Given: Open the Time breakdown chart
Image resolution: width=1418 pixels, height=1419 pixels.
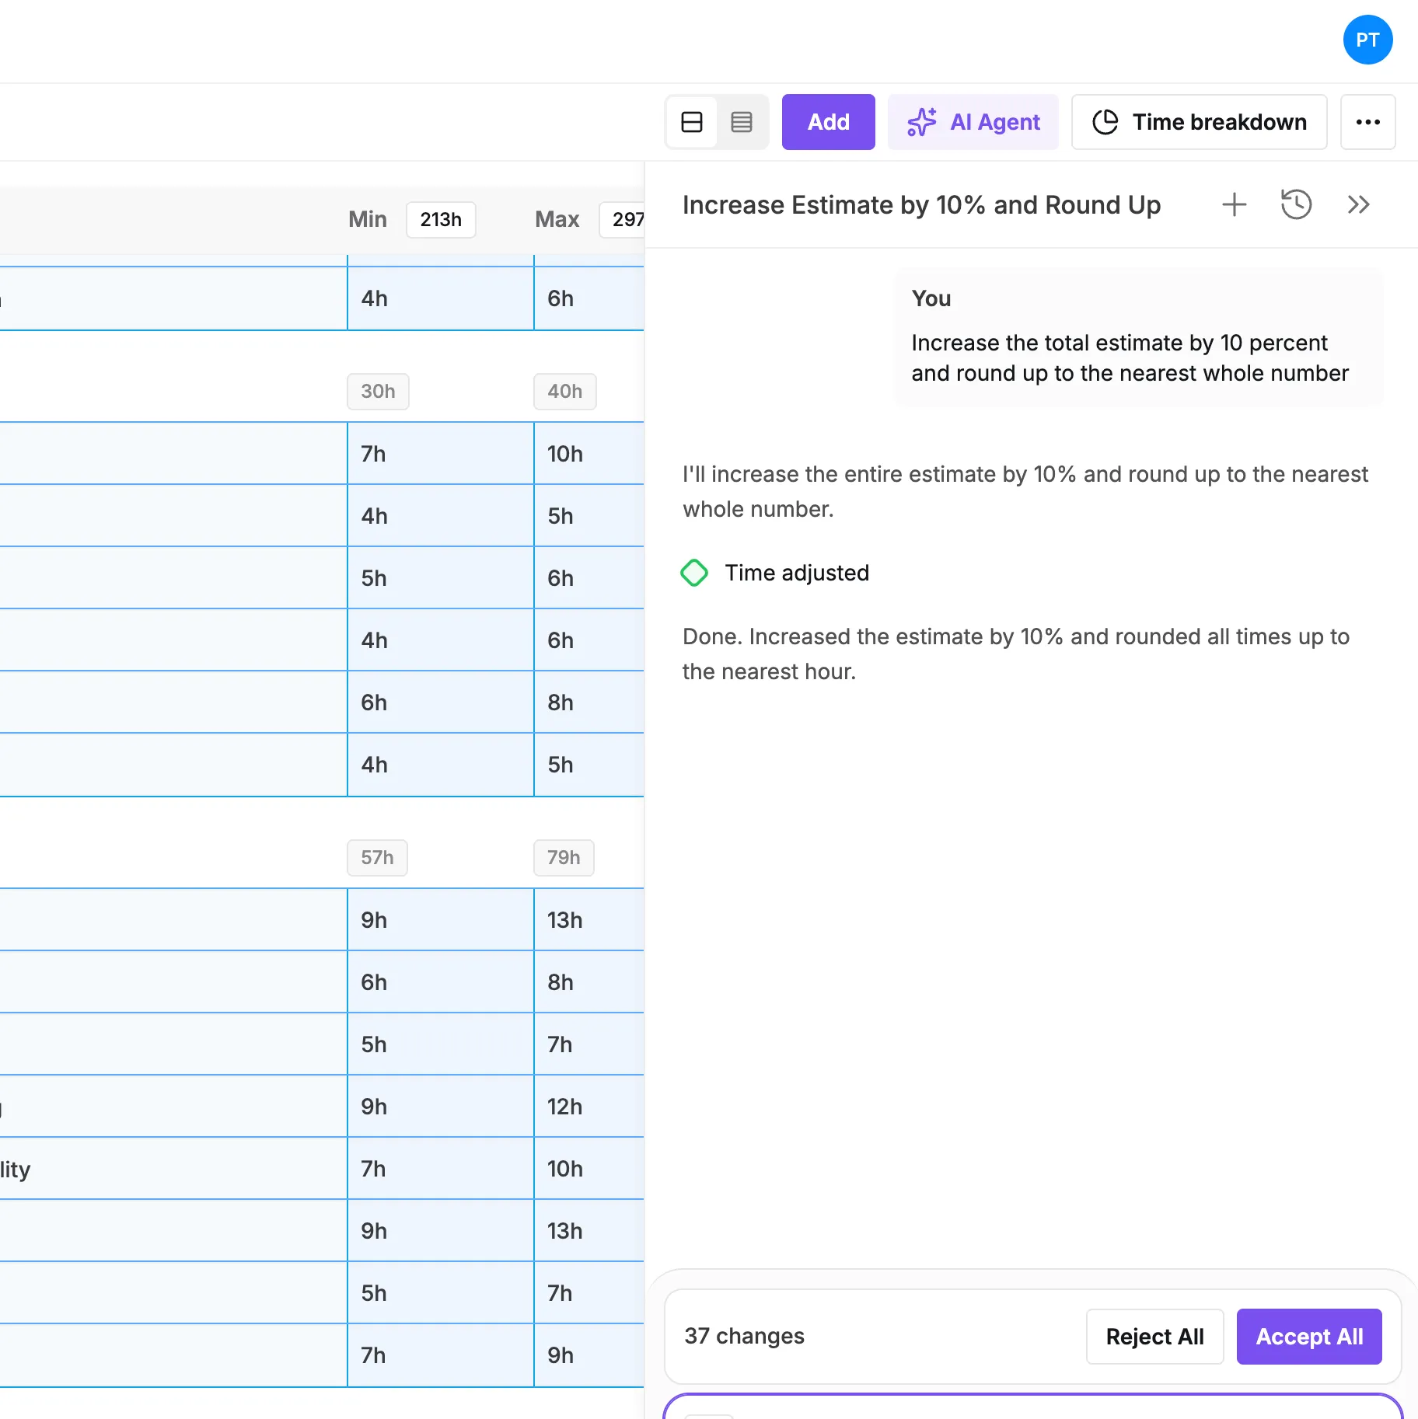Looking at the screenshot, I should coord(1198,122).
